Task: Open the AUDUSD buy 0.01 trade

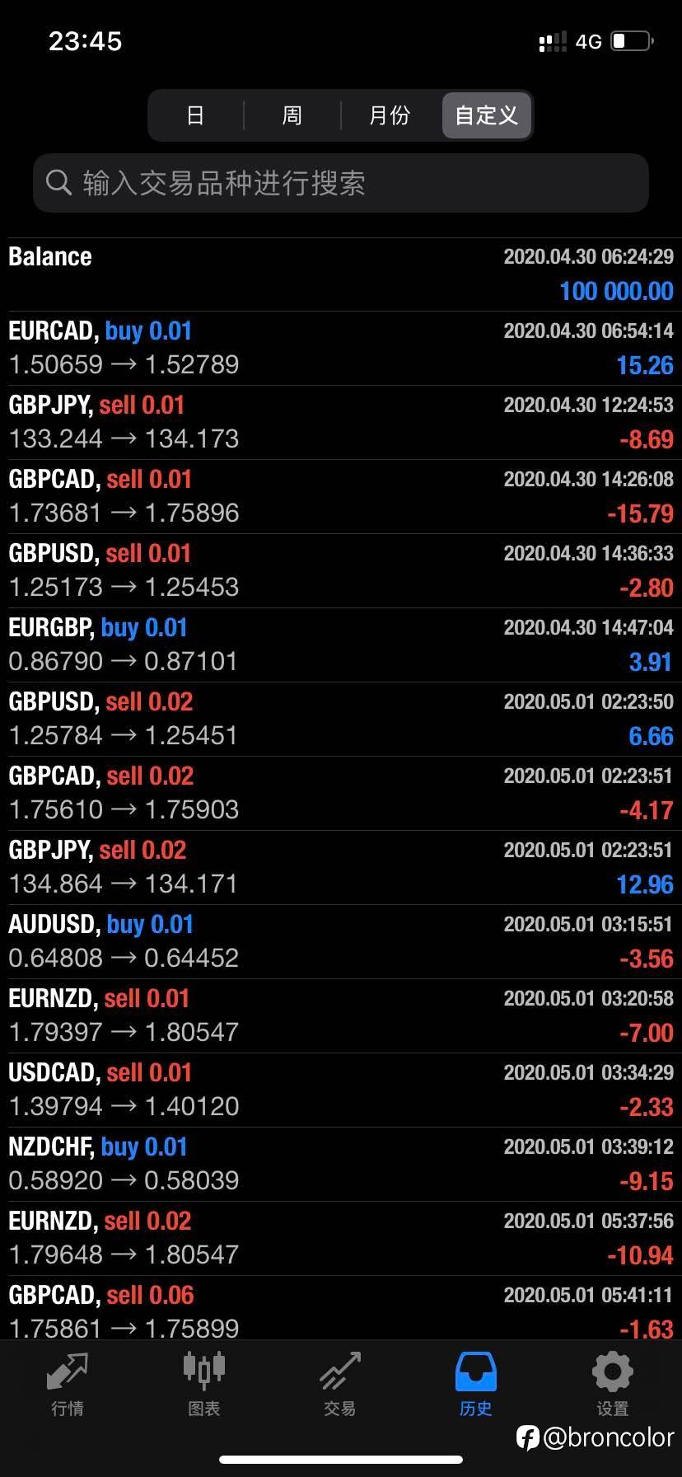Action: [x=341, y=942]
